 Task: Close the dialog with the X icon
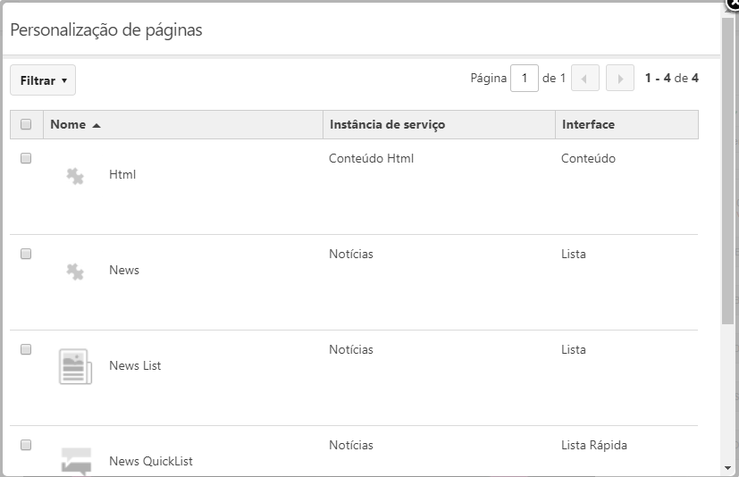(x=733, y=4)
